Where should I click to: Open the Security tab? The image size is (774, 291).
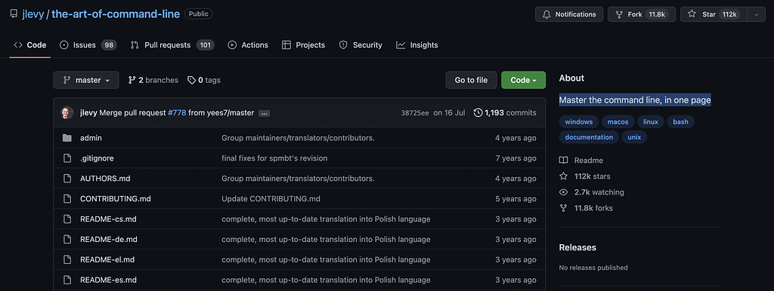[x=361, y=44]
